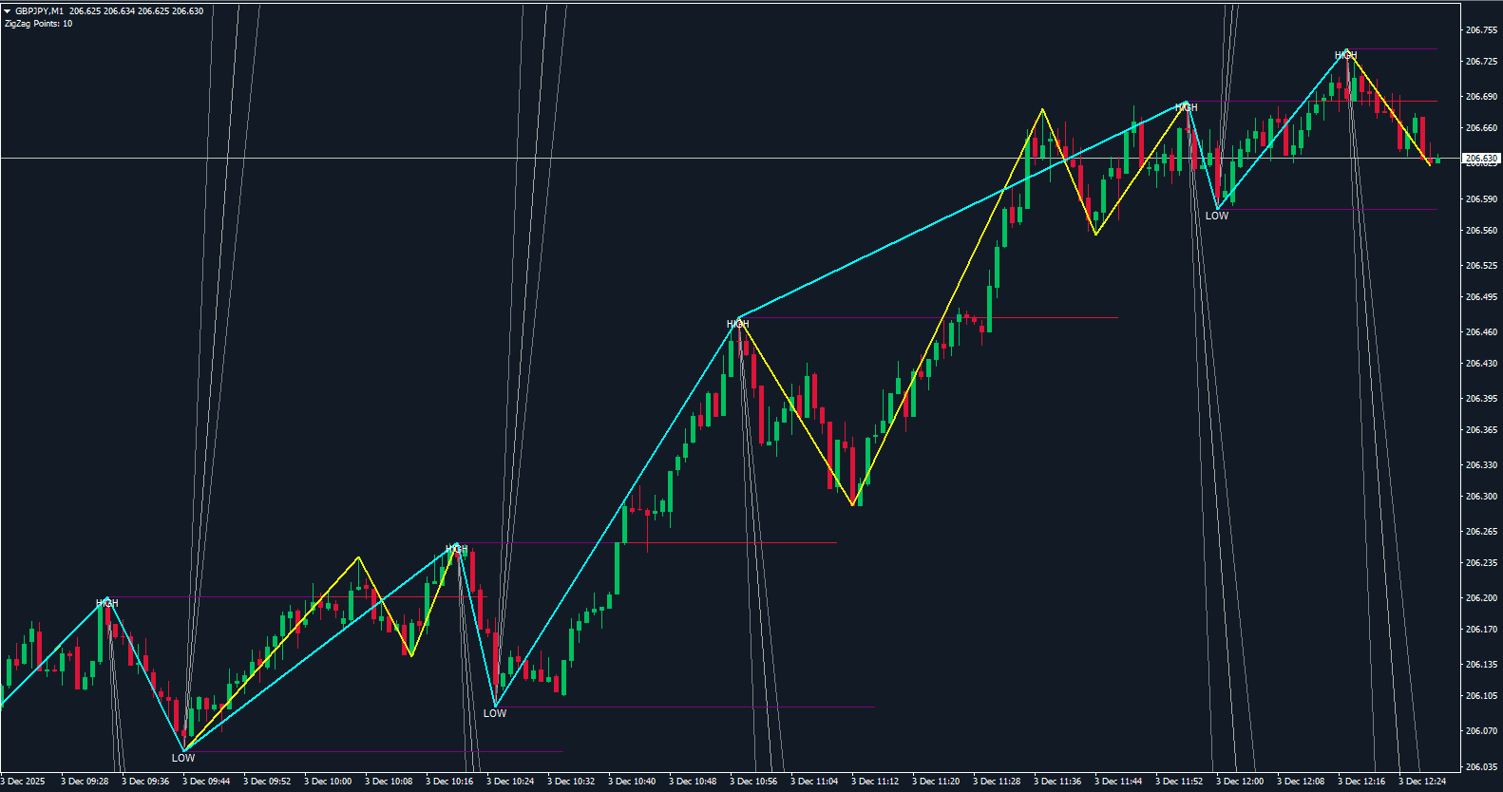The image size is (1503, 792).
Task: Click the '3 Dec 11:36' time label
Action: click(x=1057, y=782)
